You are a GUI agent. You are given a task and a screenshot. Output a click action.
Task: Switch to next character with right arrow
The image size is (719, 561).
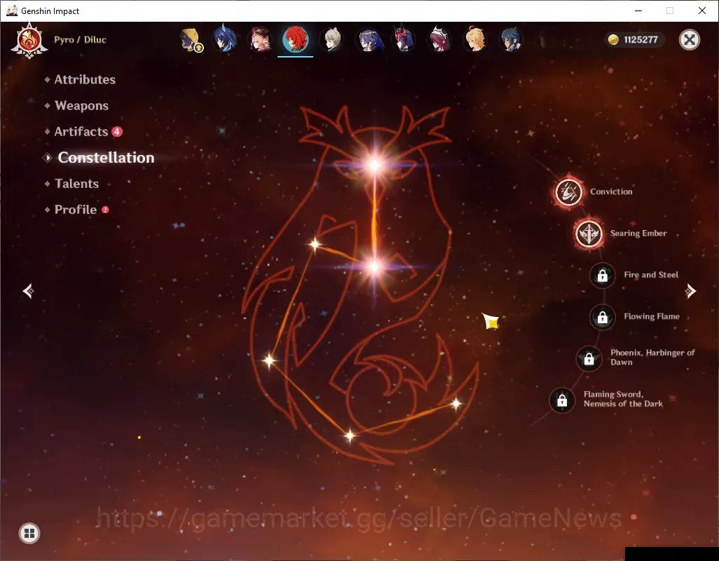coord(690,291)
